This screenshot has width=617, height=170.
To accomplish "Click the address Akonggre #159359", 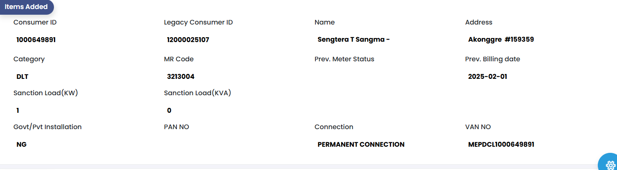I will point(501,40).
